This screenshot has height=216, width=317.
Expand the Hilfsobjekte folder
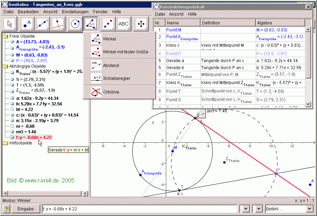point(5,143)
